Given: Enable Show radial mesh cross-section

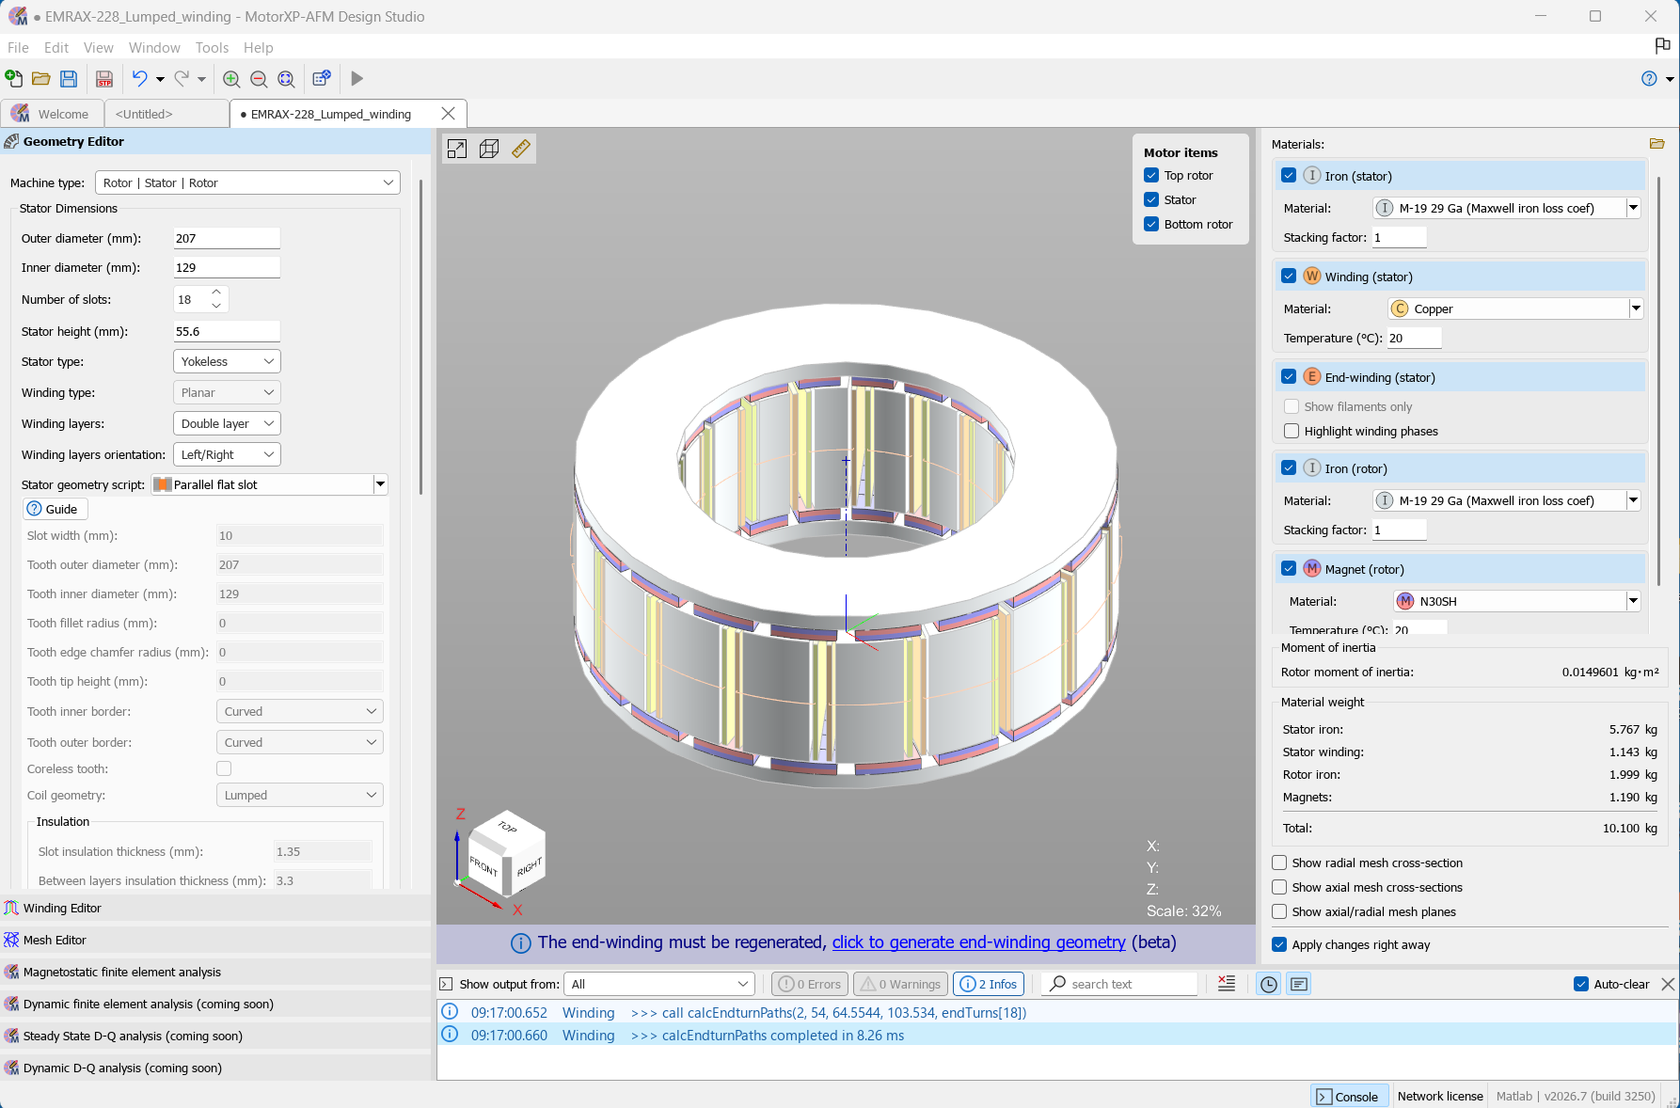Looking at the screenshot, I should [1279, 863].
